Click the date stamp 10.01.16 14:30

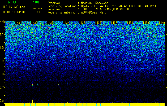pos(14,12)
